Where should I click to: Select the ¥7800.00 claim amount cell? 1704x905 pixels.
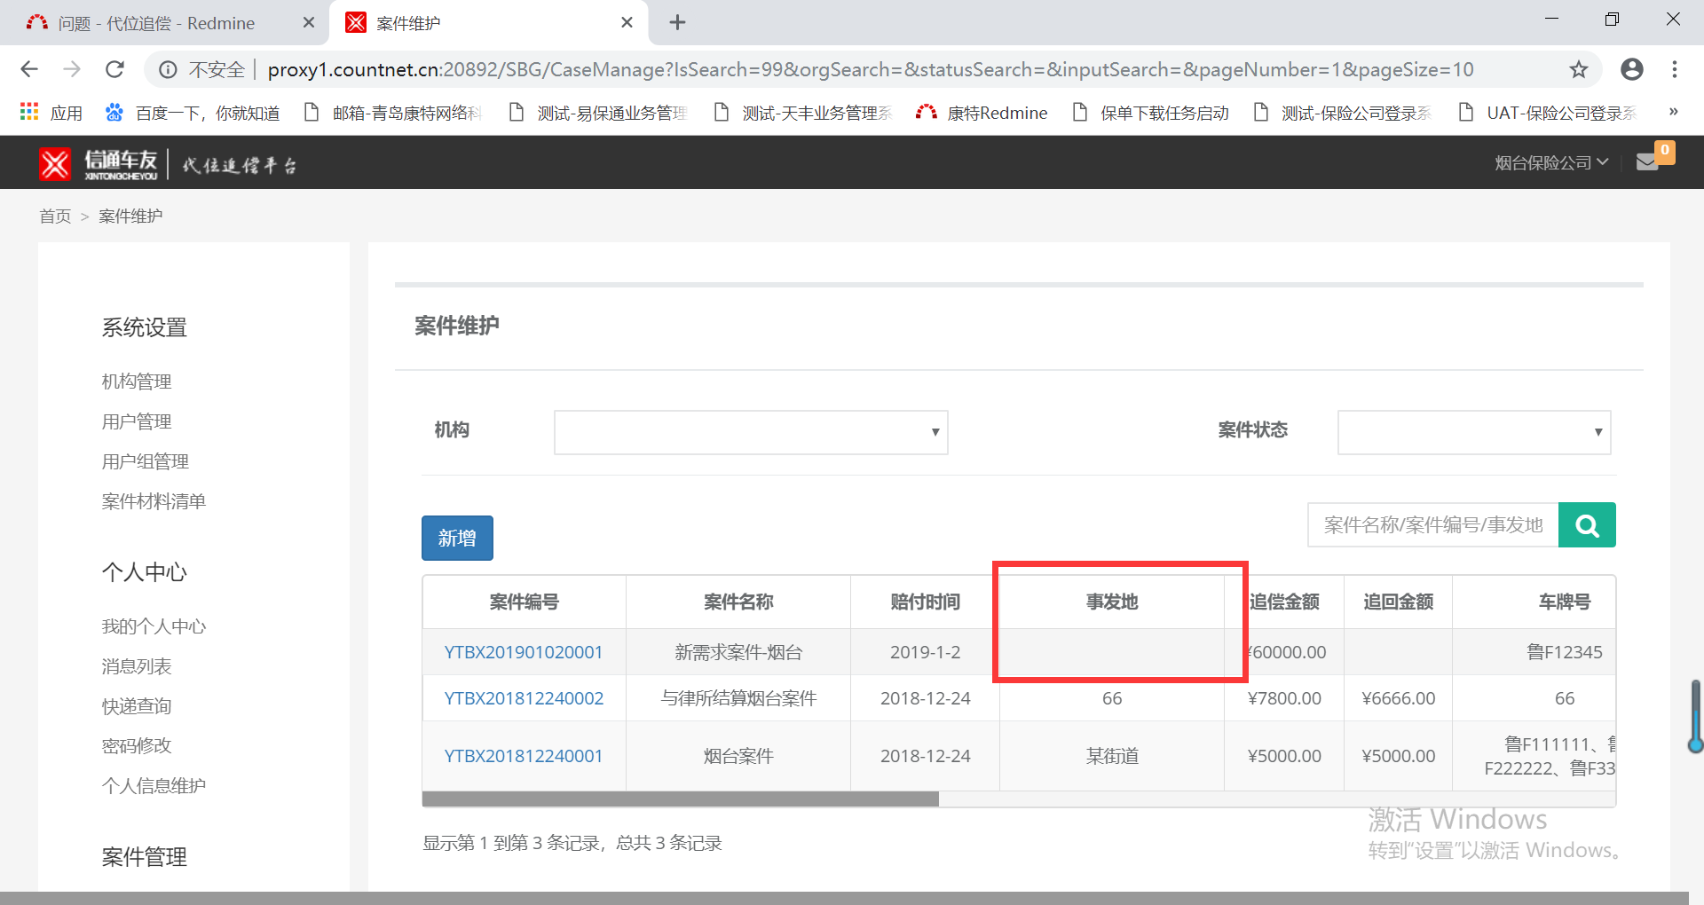pyautogui.click(x=1284, y=698)
